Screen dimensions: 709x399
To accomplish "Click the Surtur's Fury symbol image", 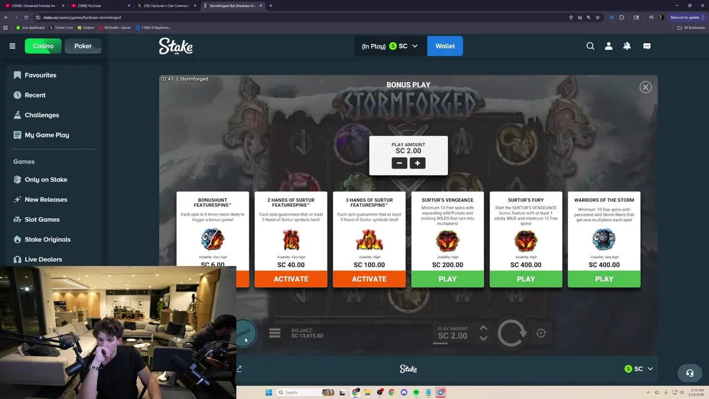I will point(526,240).
